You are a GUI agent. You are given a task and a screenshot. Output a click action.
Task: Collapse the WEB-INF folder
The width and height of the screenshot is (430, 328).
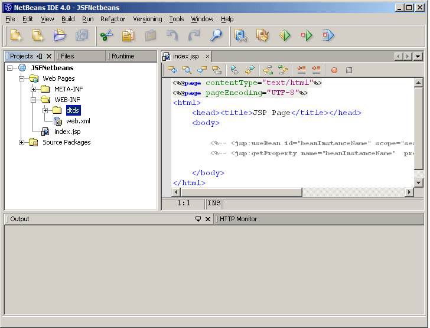tap(33, 100)
